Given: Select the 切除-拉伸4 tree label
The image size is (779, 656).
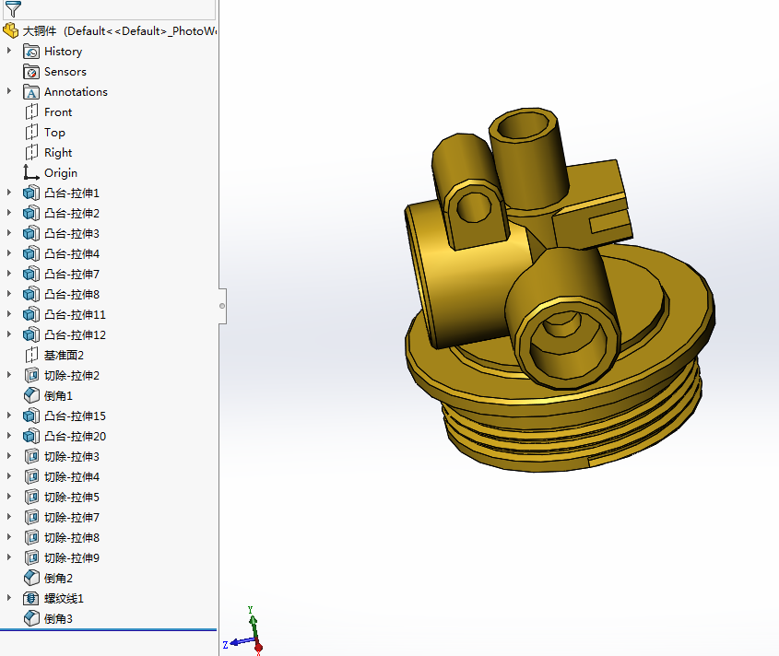Looking at the screenshot, I should point(72,477).
